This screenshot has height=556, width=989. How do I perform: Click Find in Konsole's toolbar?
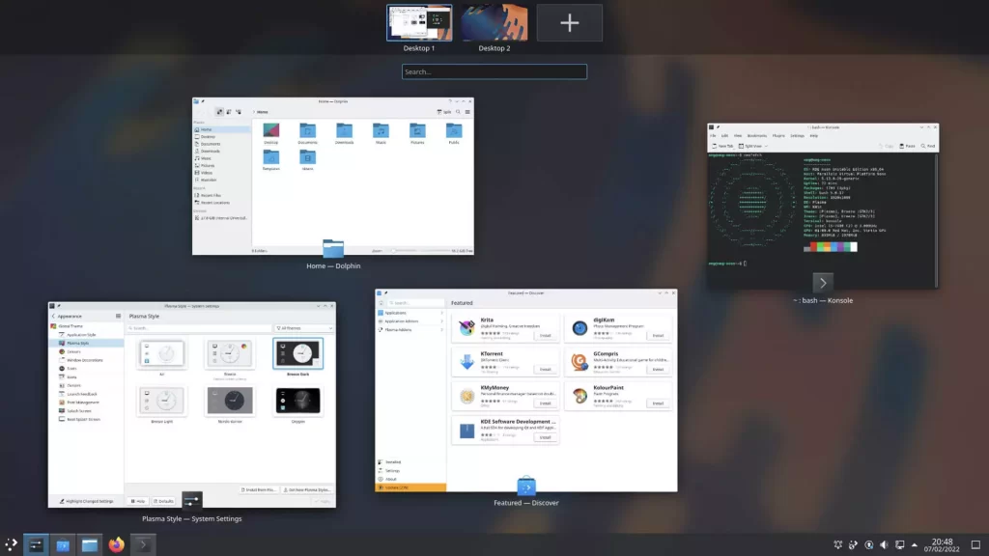coord(928,147)
